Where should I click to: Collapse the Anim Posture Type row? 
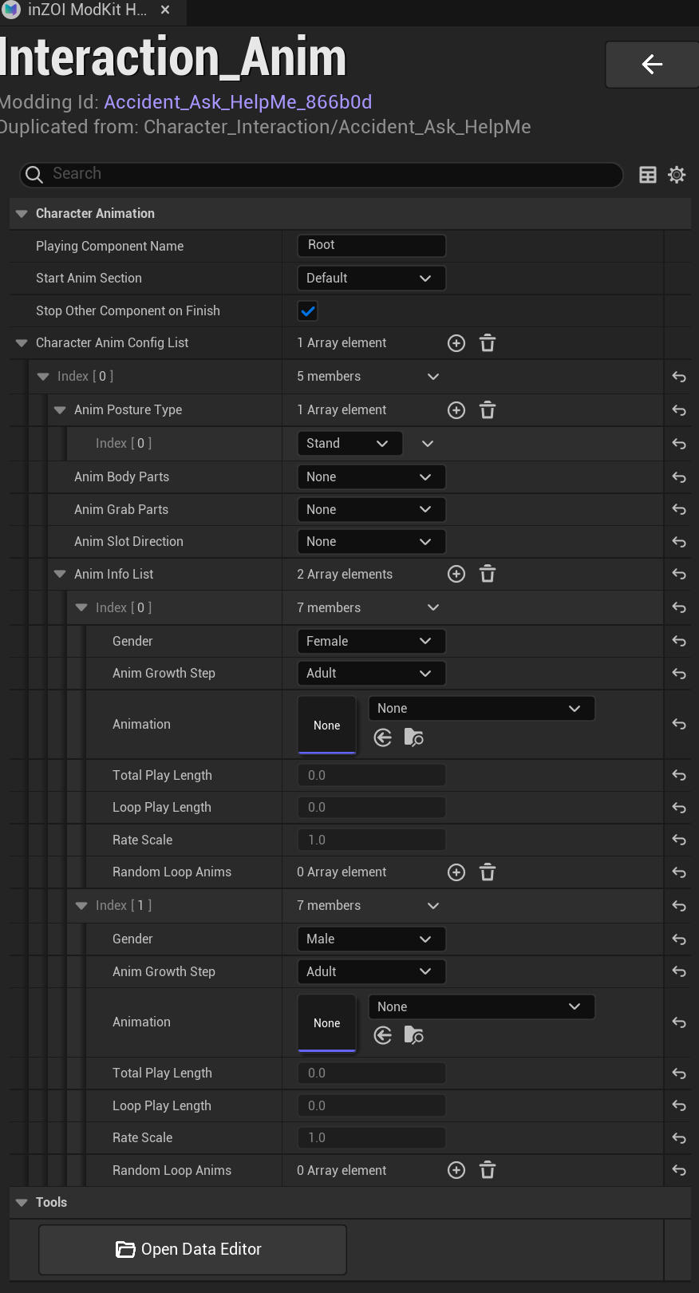tap(60, 410)
